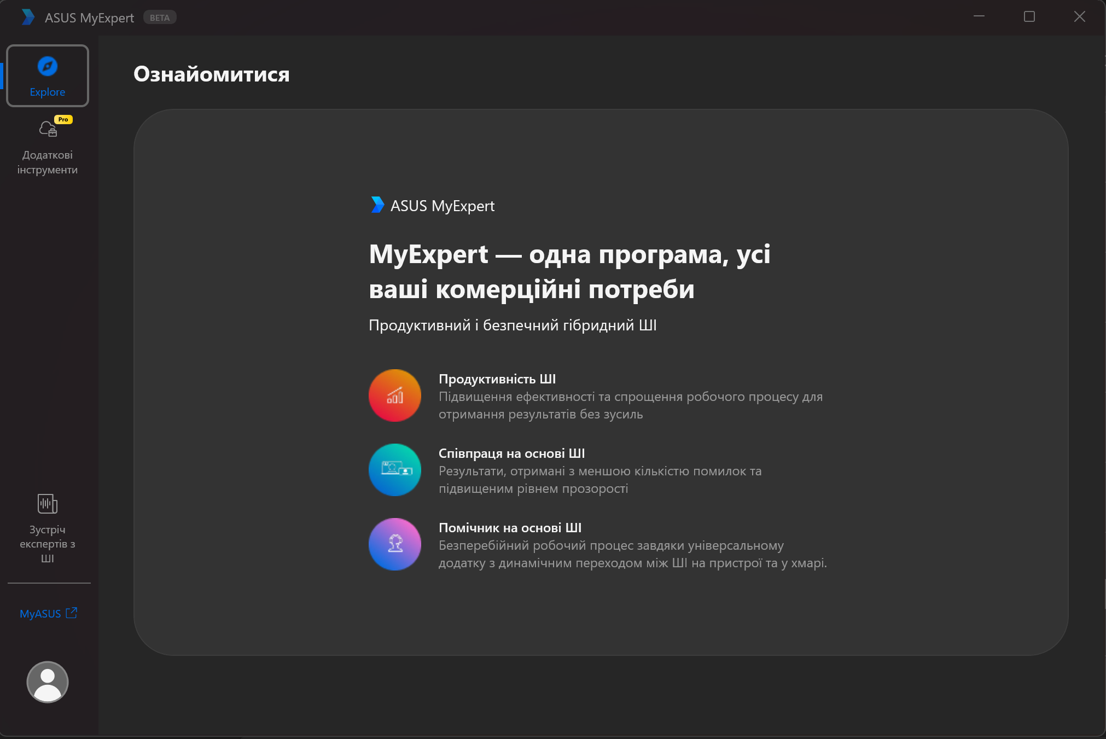Screen dimensions: 1106x739
Task: Click the Продуктивність ШІ heading
Action: coord(497,379)
